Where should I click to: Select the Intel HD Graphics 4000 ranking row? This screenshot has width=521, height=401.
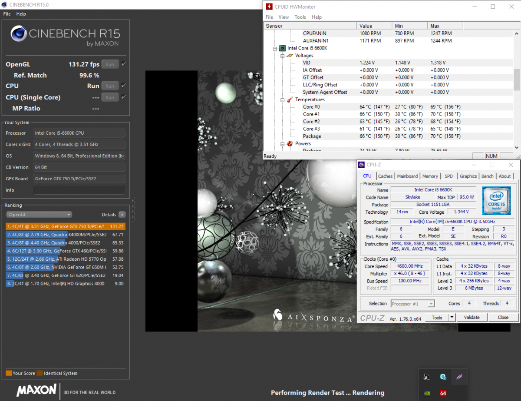pyautogui.click(x=66, y=284)
